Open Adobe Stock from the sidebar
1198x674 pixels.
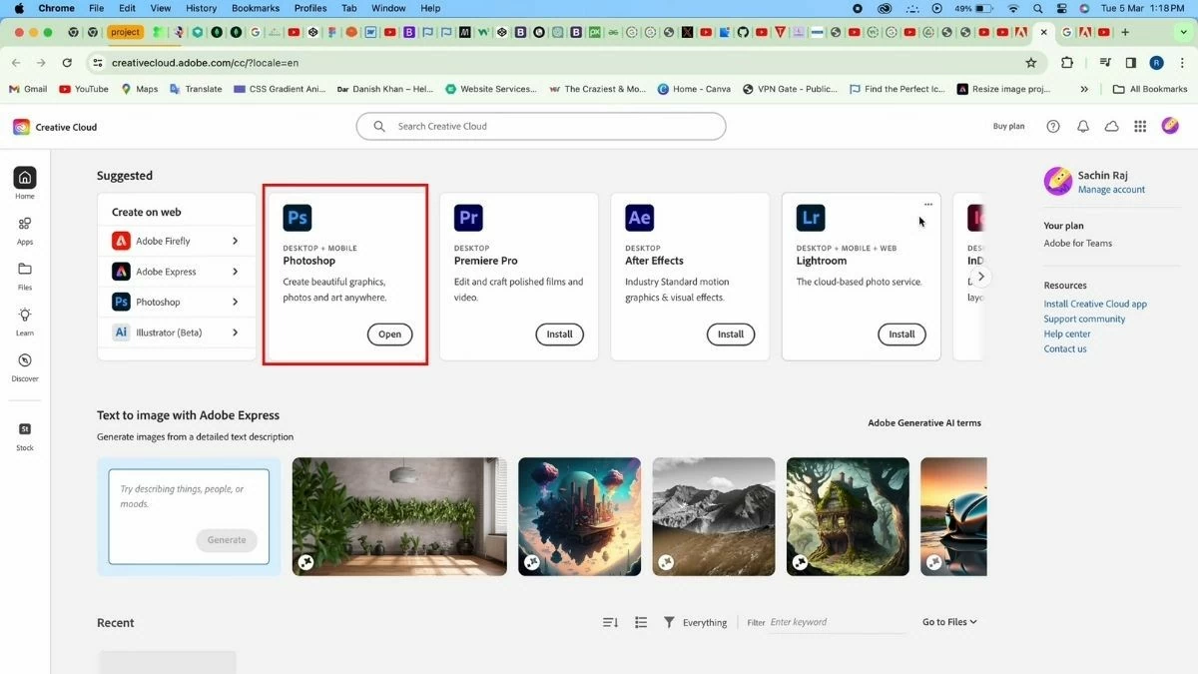[24, 434]
